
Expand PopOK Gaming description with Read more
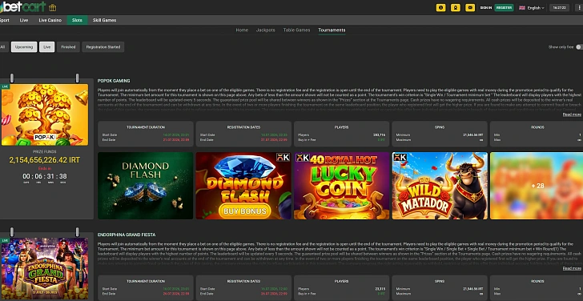[572, 114]
